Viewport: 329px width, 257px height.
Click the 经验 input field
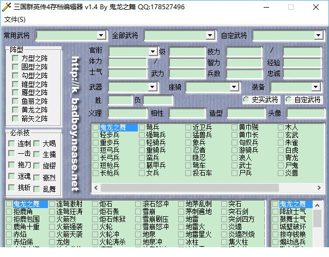[302, 62]
